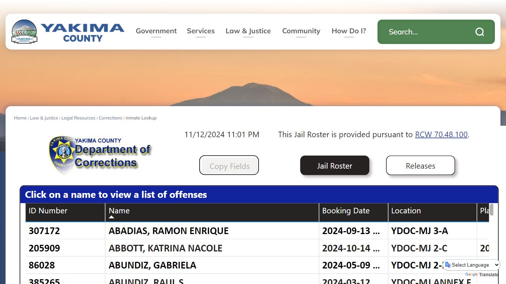This screenshot has width=506, height=284.
Task: Sort by Location column header
Action: 432,212
